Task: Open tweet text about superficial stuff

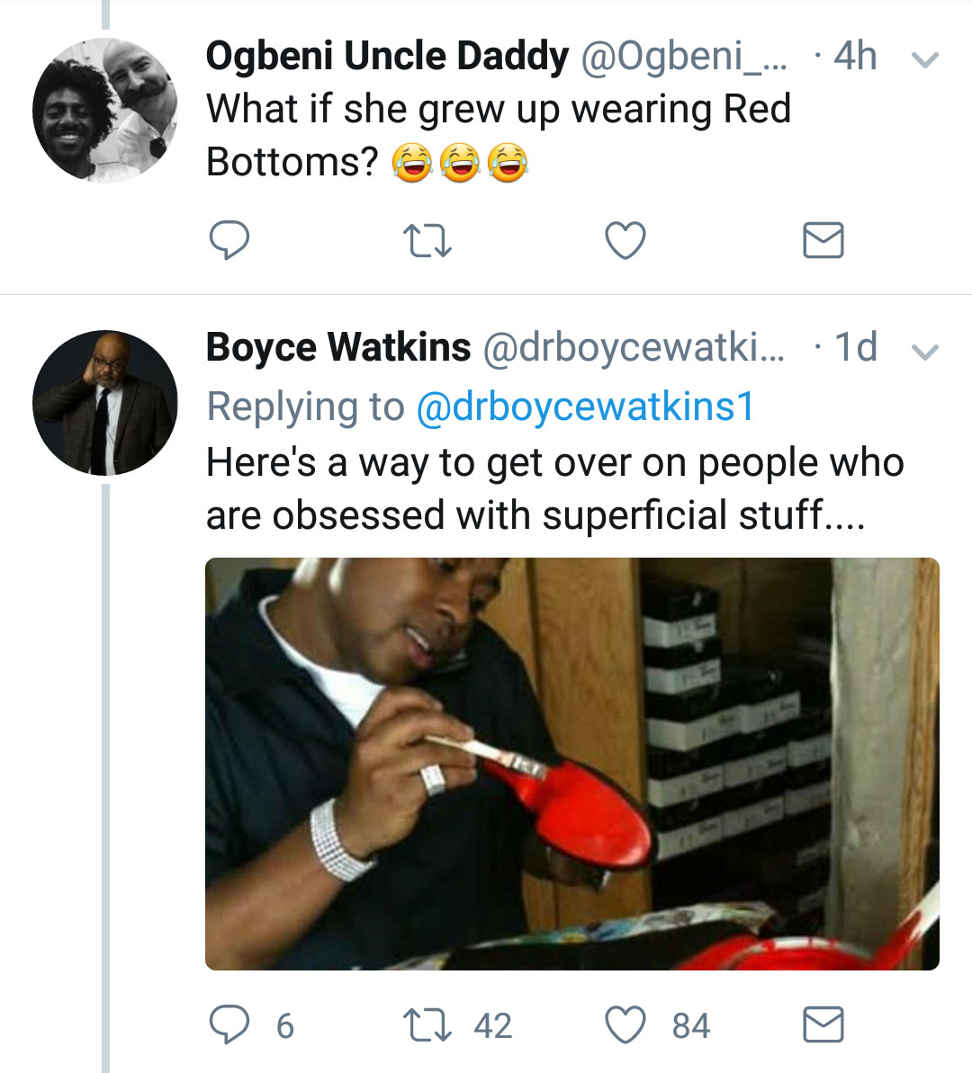Action: (554, 487)
